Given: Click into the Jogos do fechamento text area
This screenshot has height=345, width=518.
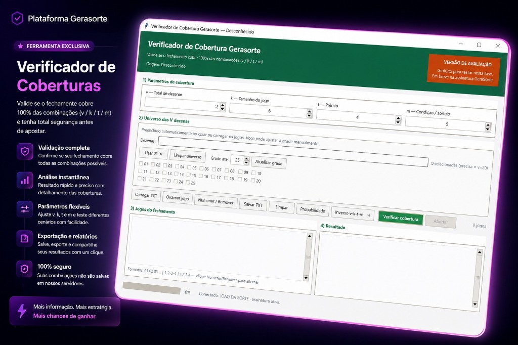Looking at the screenshot, I should coord(217,246).
